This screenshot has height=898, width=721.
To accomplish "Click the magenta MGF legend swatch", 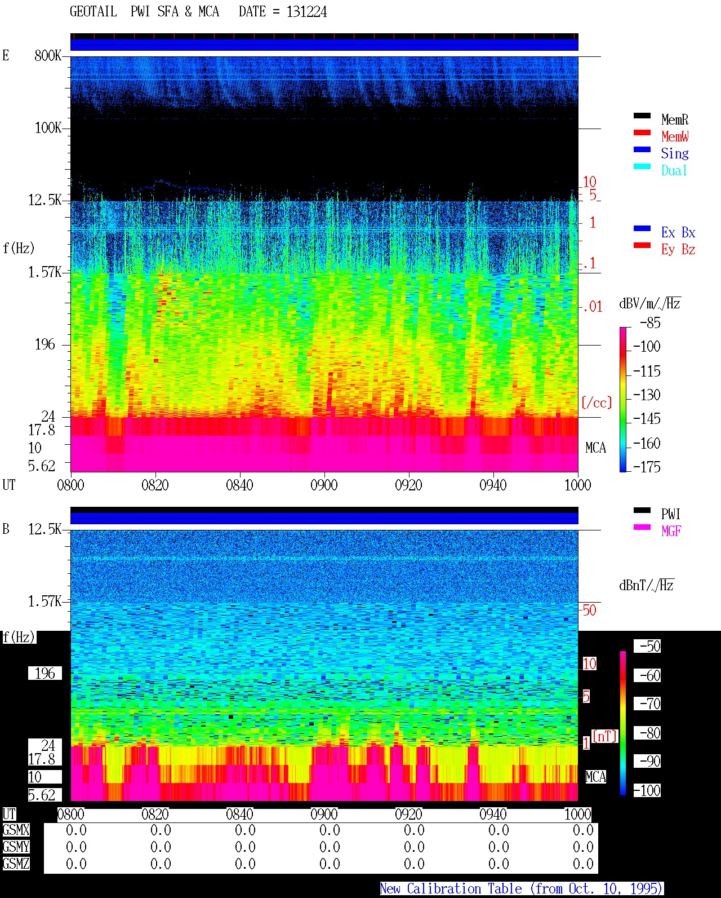I will pos(642,528).
